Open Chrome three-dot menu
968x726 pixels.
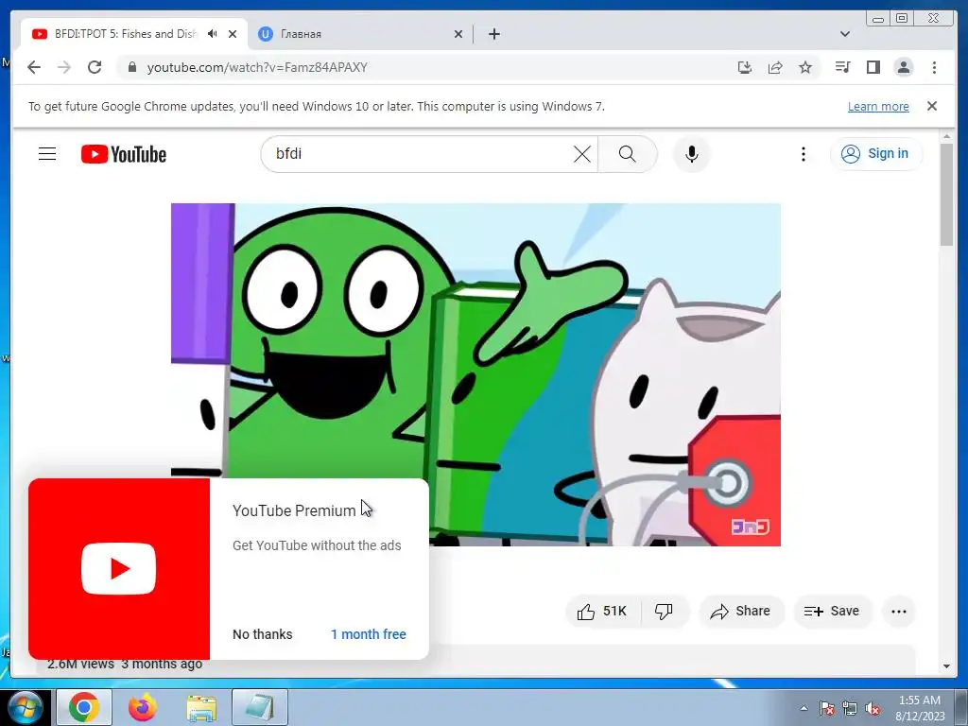(934, 67)
